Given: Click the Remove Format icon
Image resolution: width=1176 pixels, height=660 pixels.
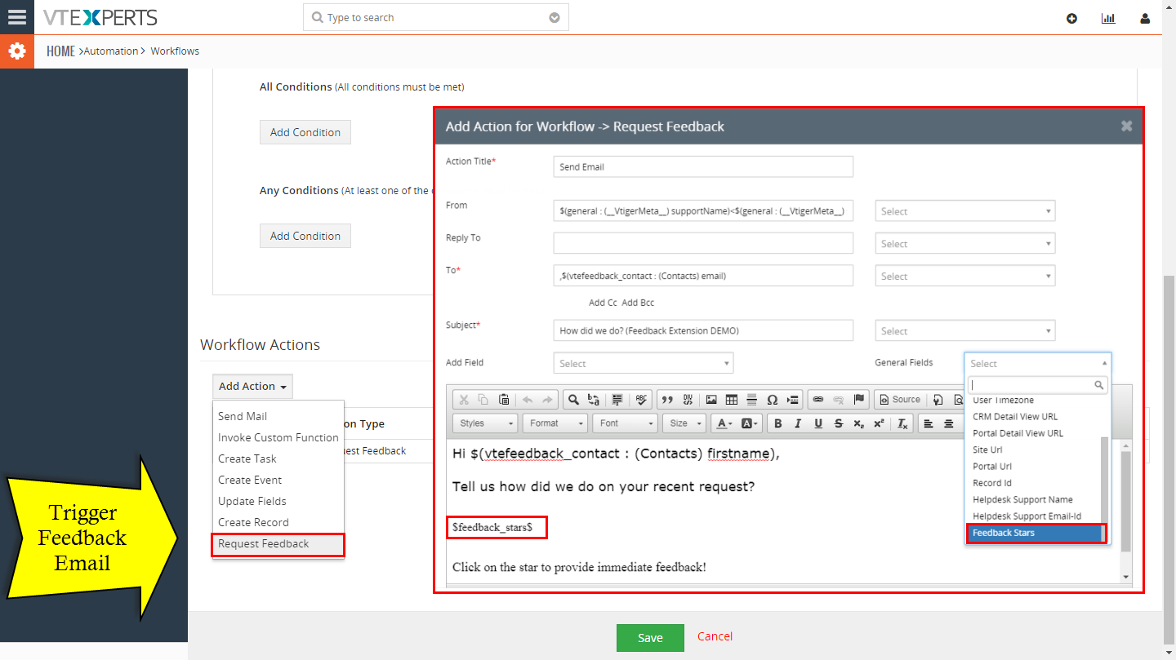Looking at the screenshot, I should pos(902,423).
